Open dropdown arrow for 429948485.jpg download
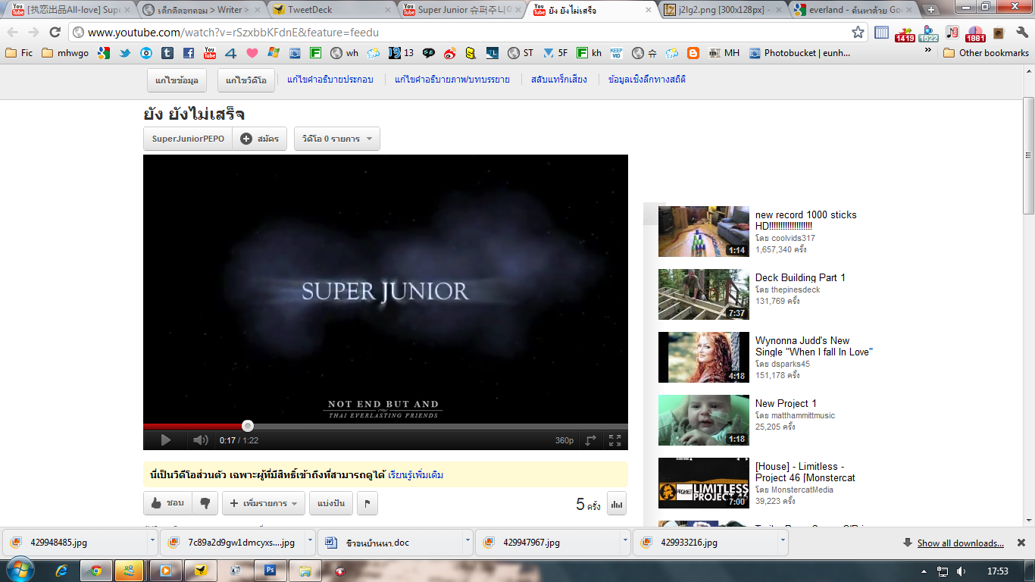The width and height of the screenshot is (1035, 582). pos(154,542)
